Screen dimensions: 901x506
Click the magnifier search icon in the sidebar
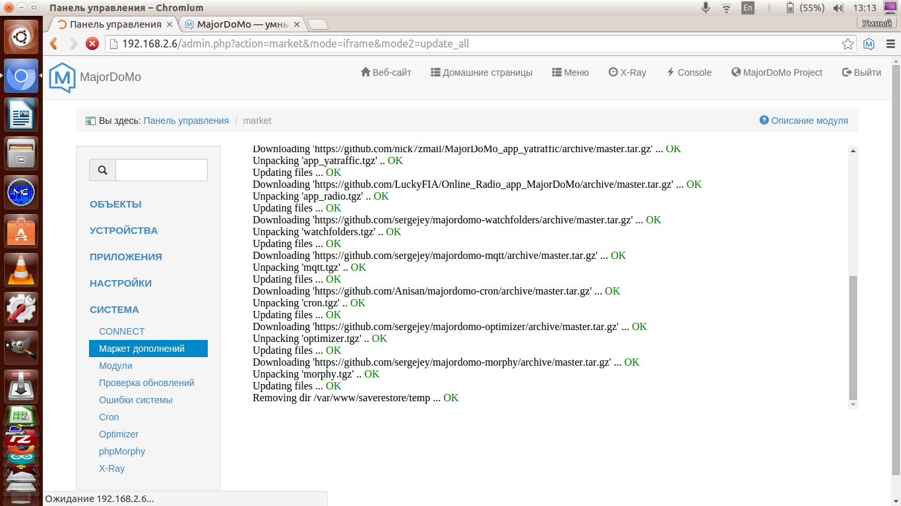[x=102, y=170]
